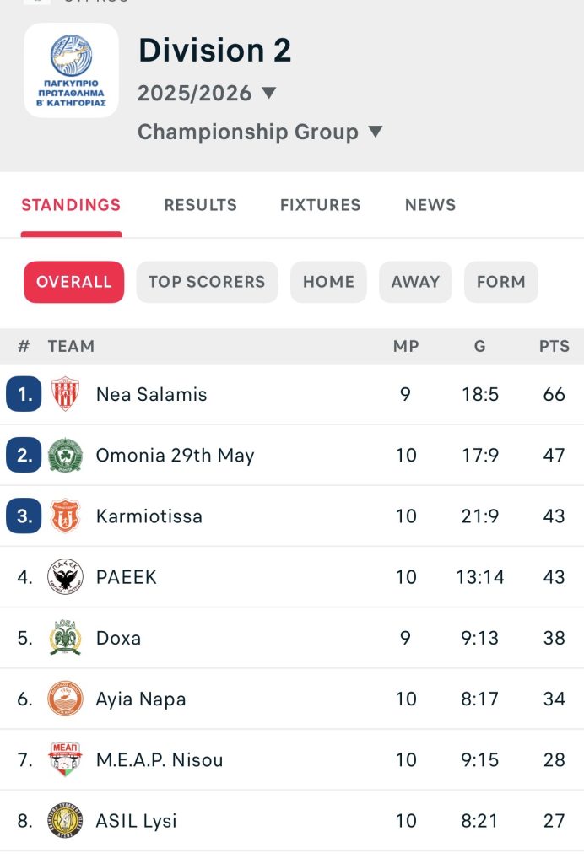Image resolution: width=584 pixels, height=864 pixels.
Task: Click ASIL Lysi club badge
Action: (x=65, y=820)
